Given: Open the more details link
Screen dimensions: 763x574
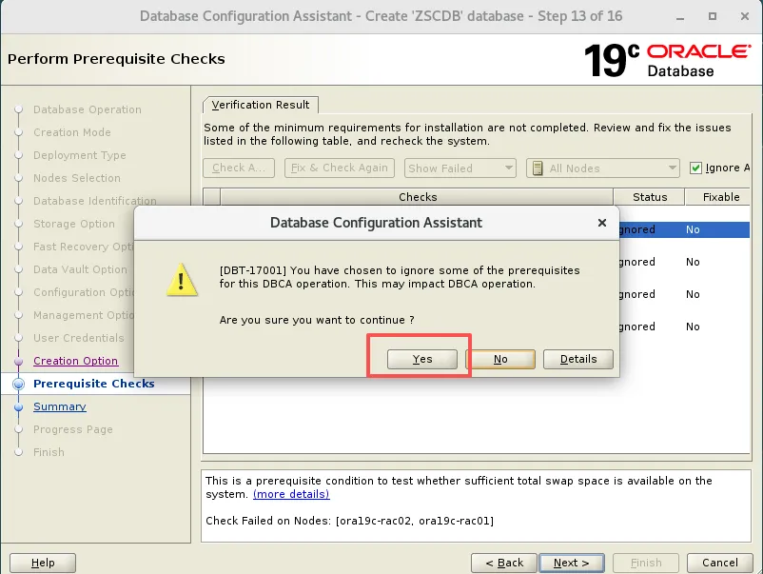Looking at the screenshot, I should pyautogui.click(x=291, y=494).
